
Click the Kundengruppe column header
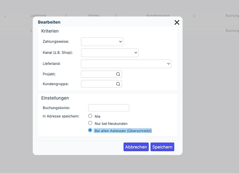(x=158, y=16)
